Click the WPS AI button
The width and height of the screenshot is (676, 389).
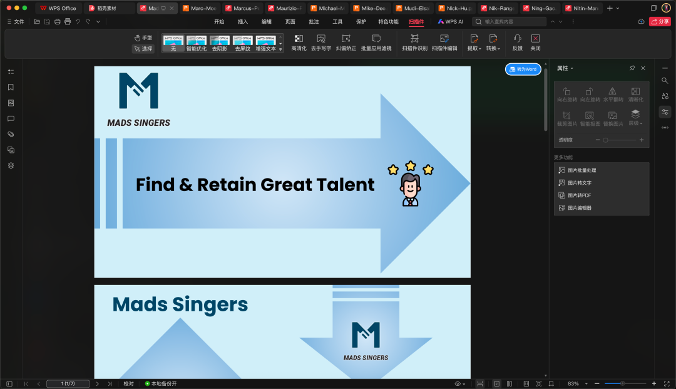pos(450,21)
